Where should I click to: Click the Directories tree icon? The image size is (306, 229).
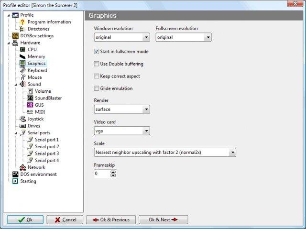pyautogui.click(x=22, y=29)
